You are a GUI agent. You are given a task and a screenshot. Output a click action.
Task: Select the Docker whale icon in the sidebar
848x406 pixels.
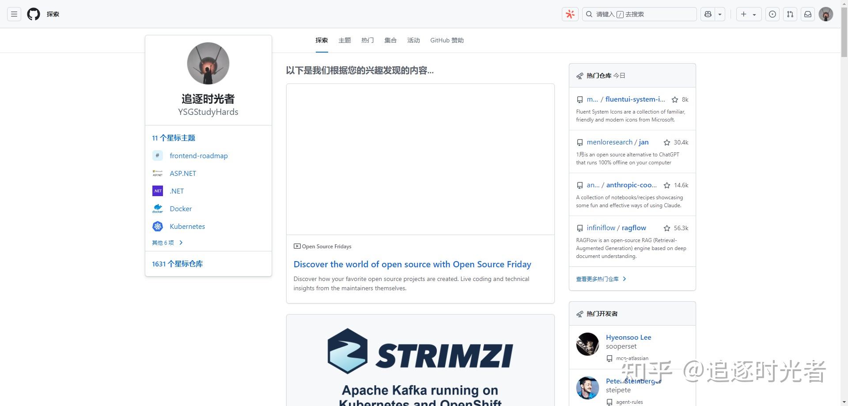click(157, 209)
